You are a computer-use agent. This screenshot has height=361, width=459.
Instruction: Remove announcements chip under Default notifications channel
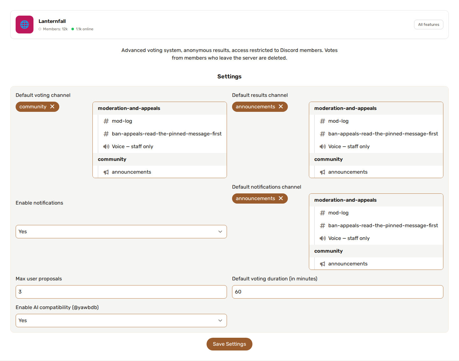tap(281, 199)
